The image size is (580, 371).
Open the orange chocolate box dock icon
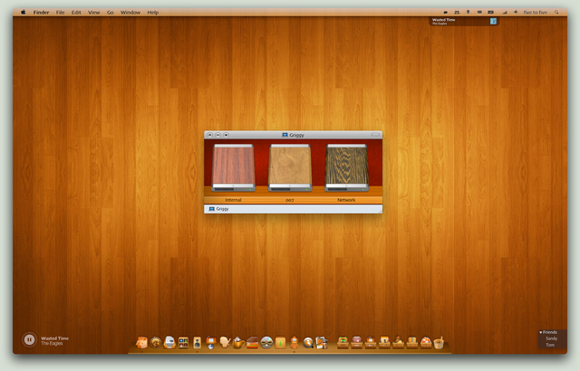click(x=253, y=343)
